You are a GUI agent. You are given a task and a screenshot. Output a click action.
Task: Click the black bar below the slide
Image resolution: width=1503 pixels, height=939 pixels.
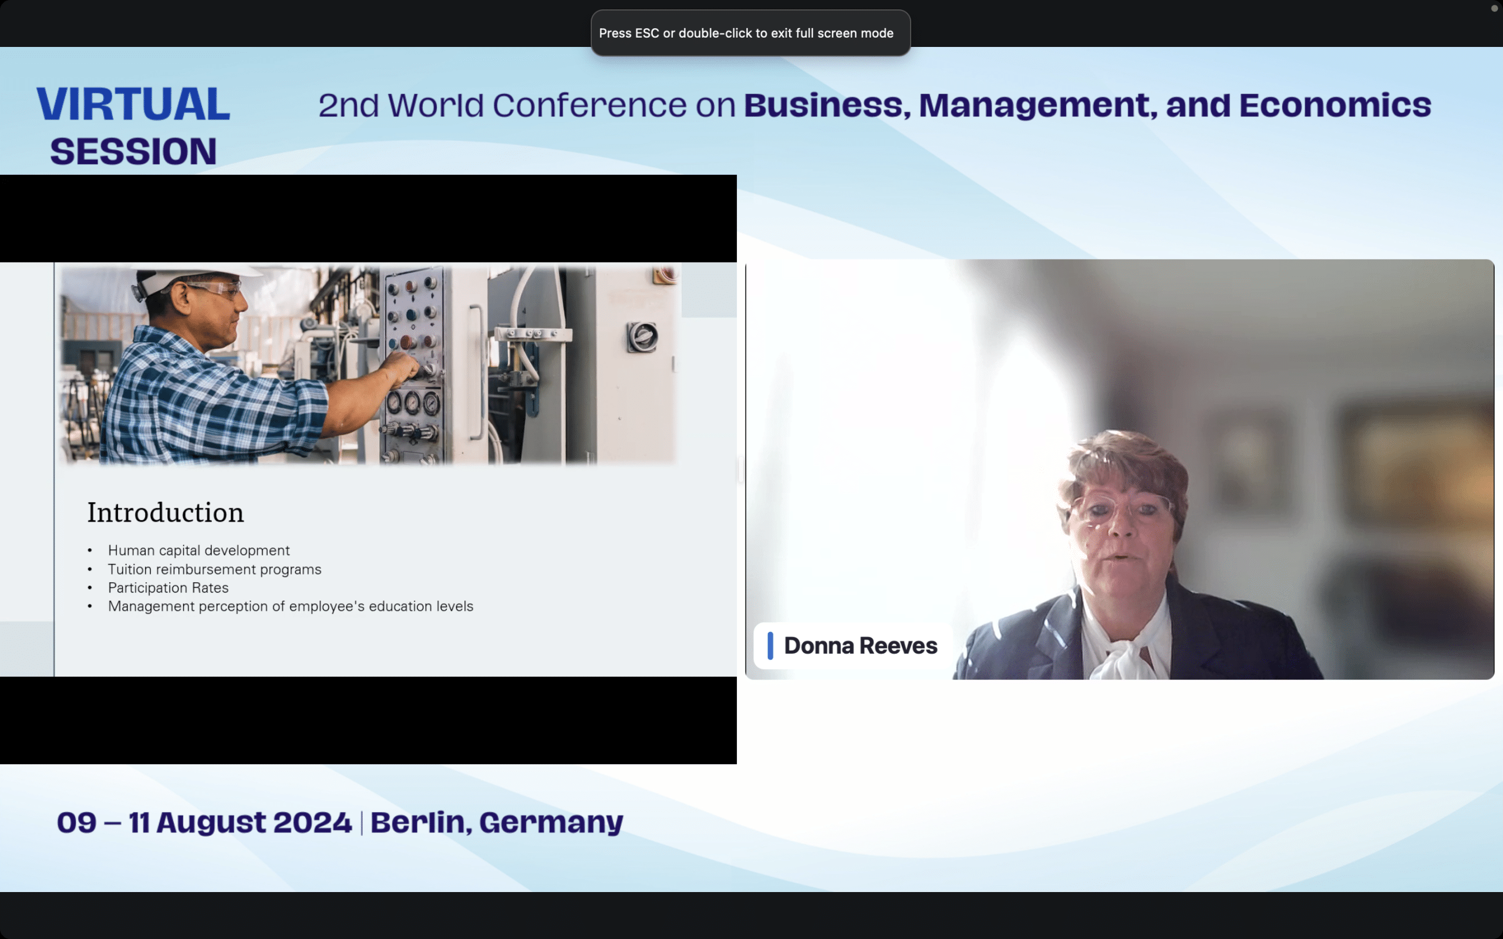tap(368, 721)
